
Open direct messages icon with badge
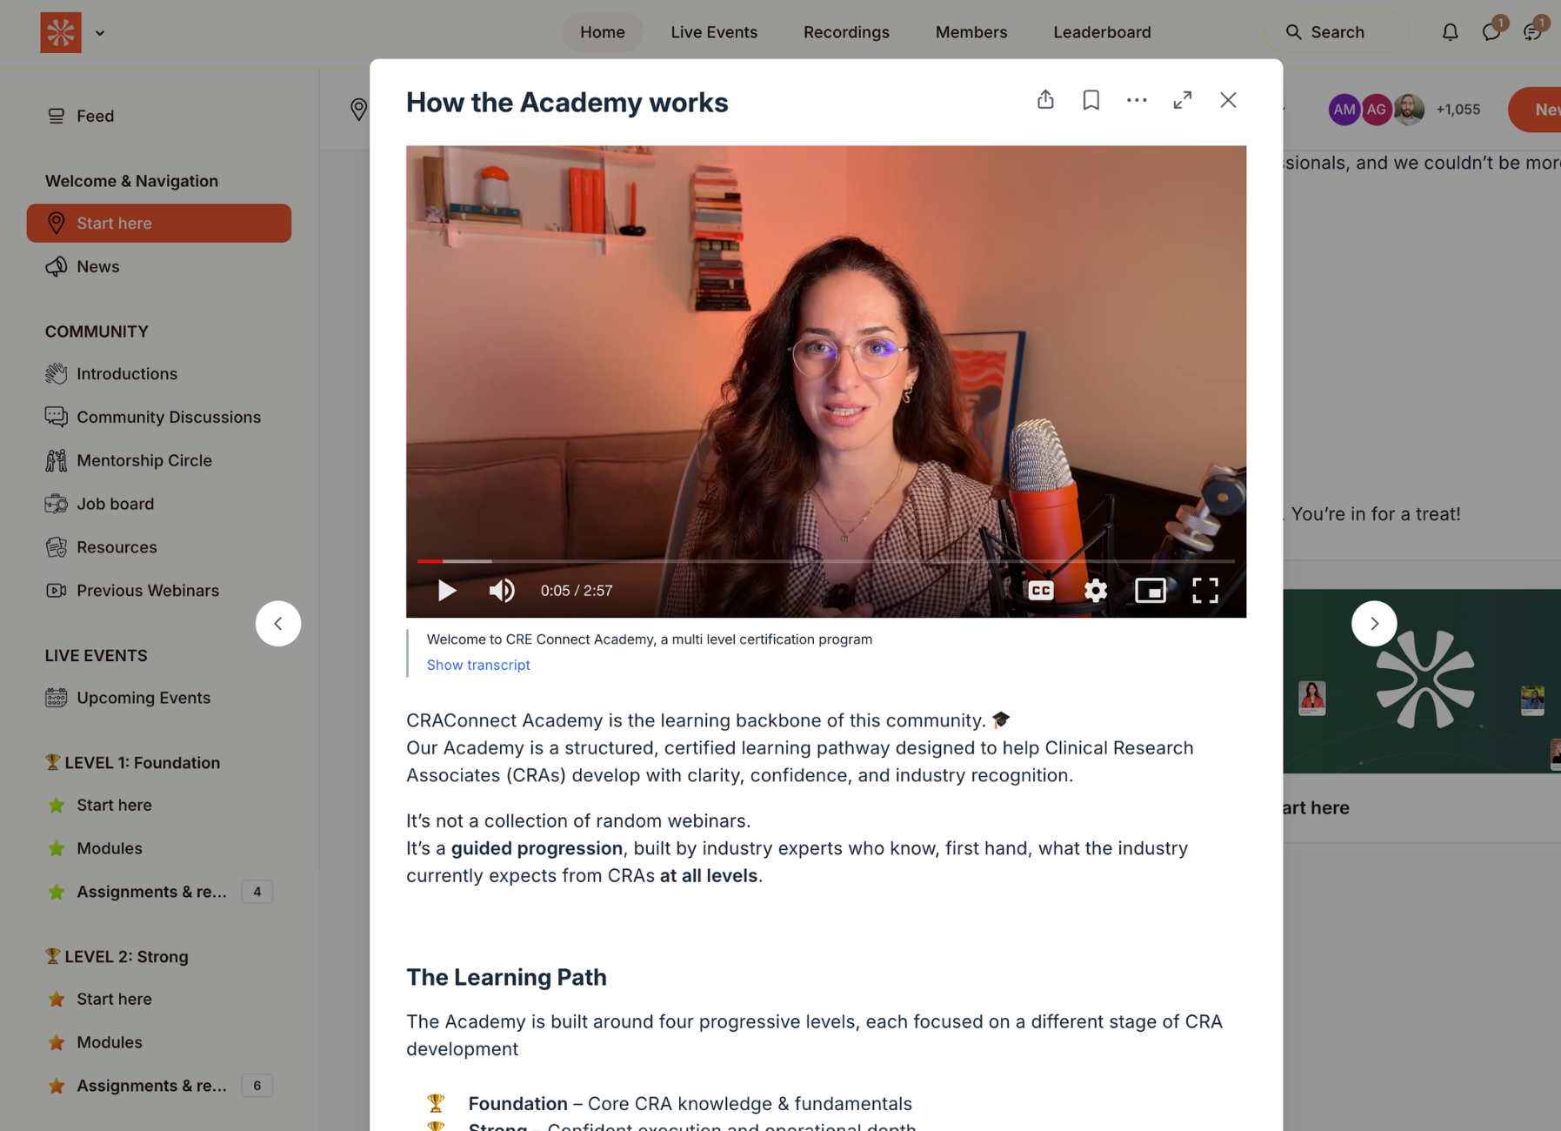click(x=1491, y=32)
